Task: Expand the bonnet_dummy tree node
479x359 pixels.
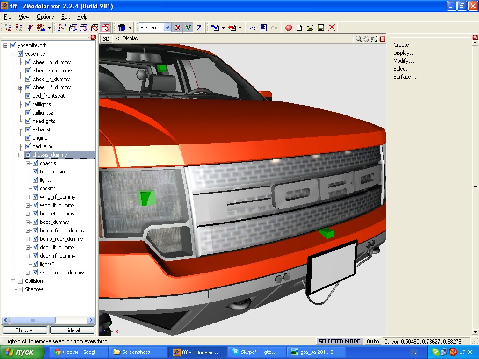Action: coord(28,214)
